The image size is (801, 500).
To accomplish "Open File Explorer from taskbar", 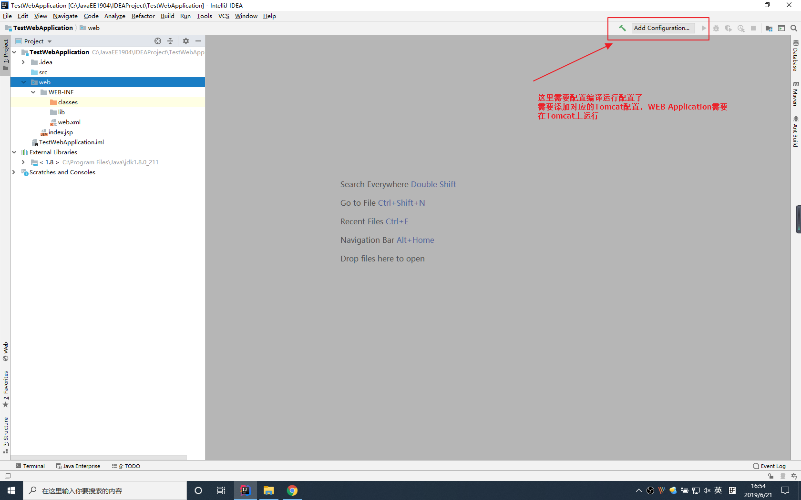I will 269,490.
